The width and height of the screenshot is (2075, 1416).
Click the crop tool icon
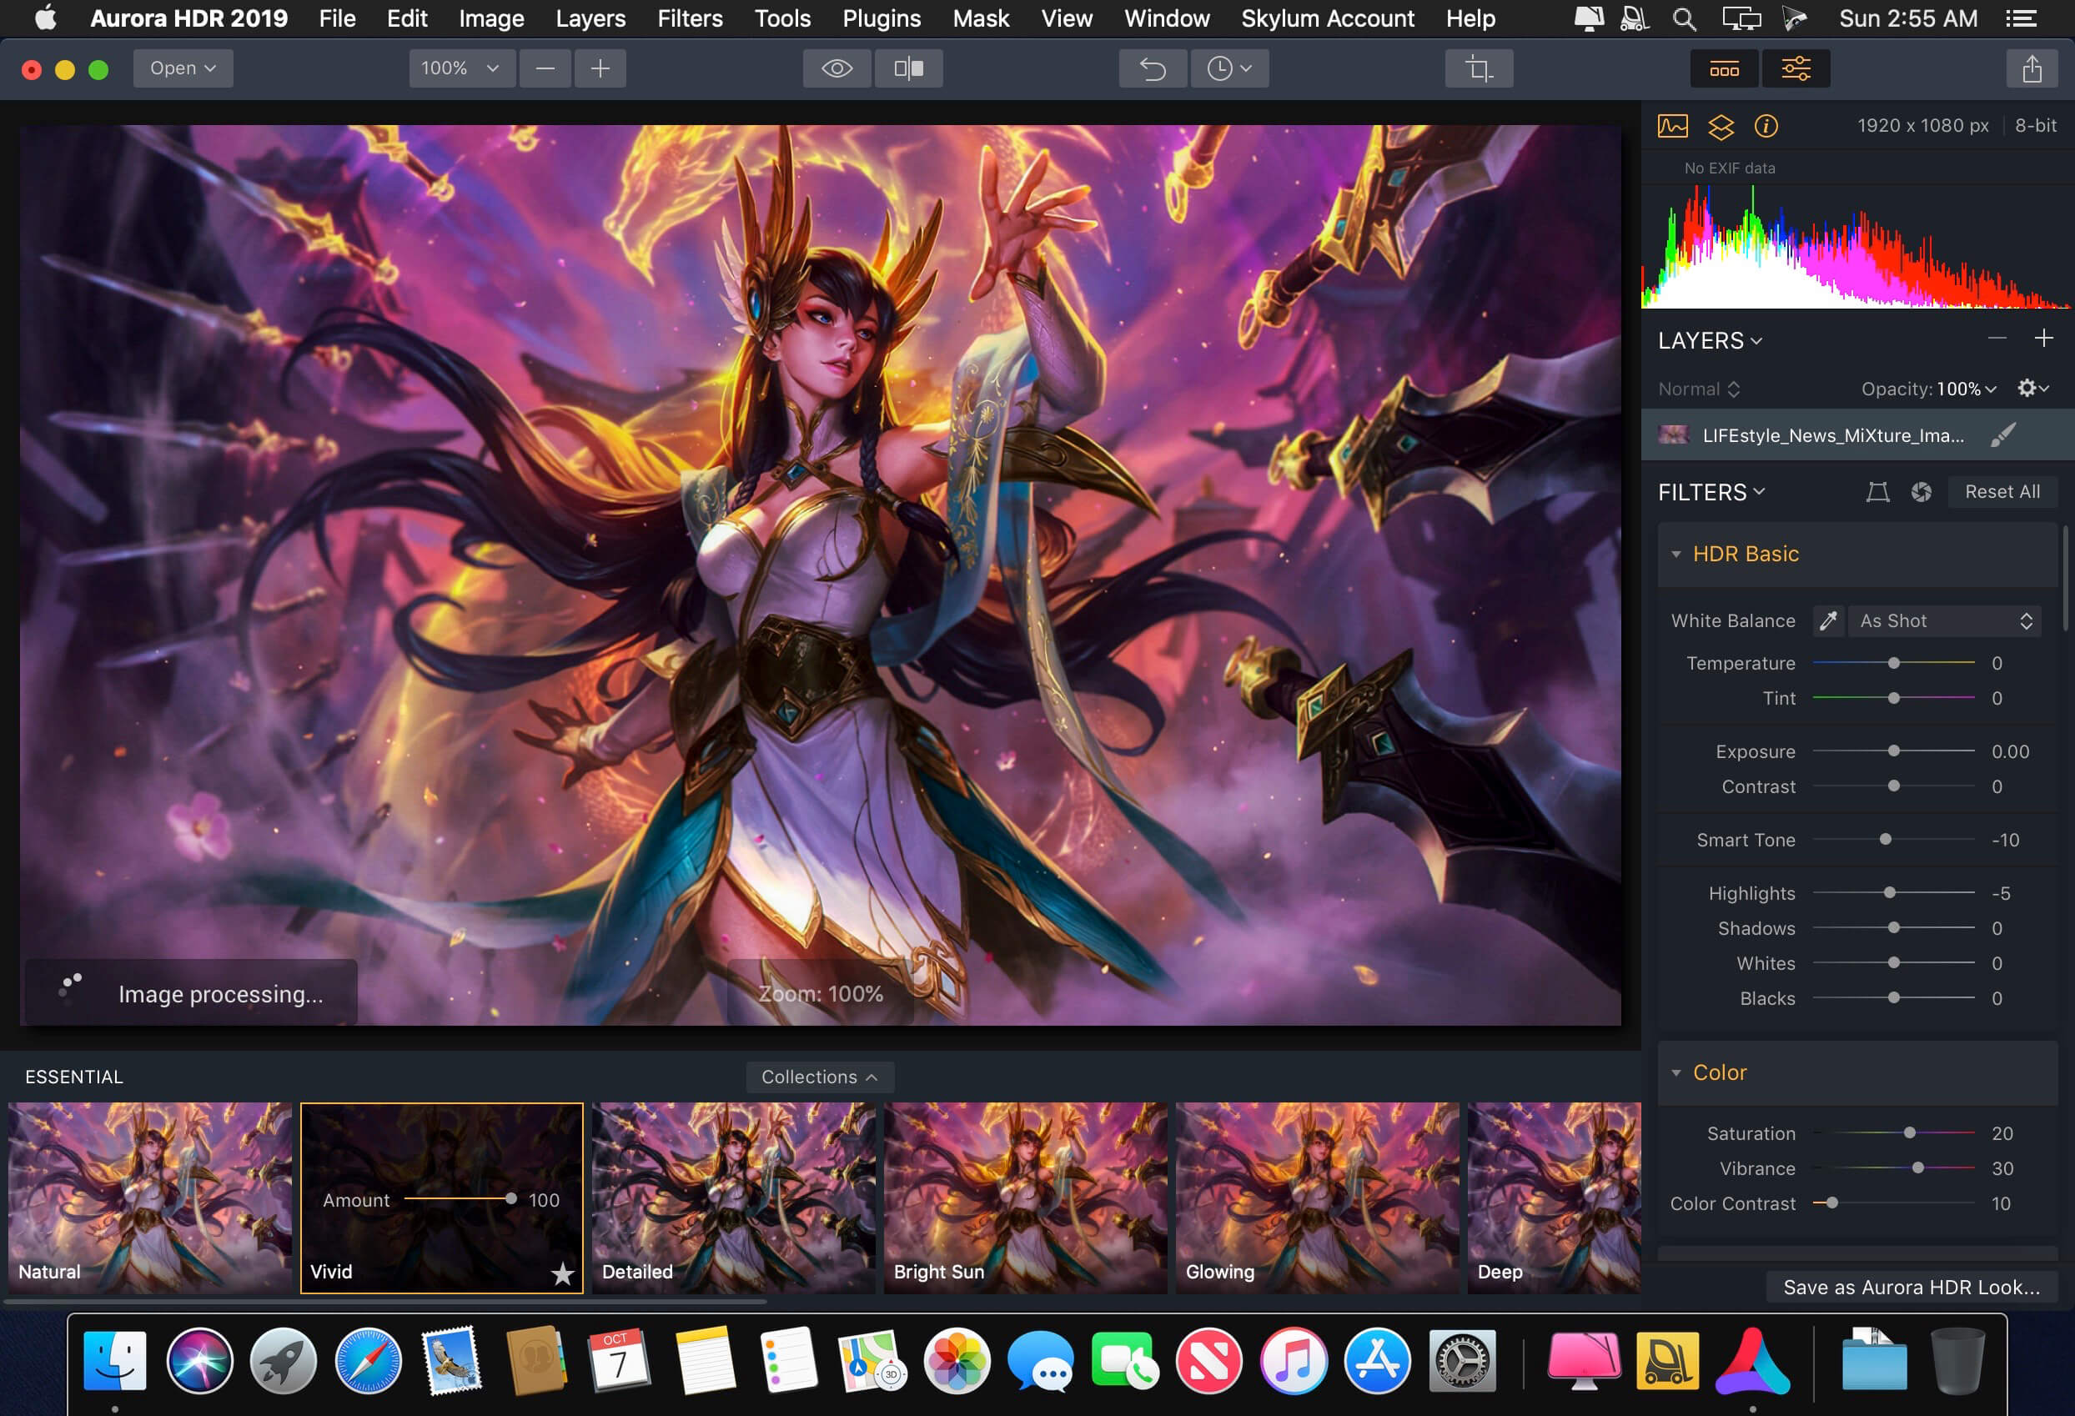pyautogui.click(x=1479, y=68)
